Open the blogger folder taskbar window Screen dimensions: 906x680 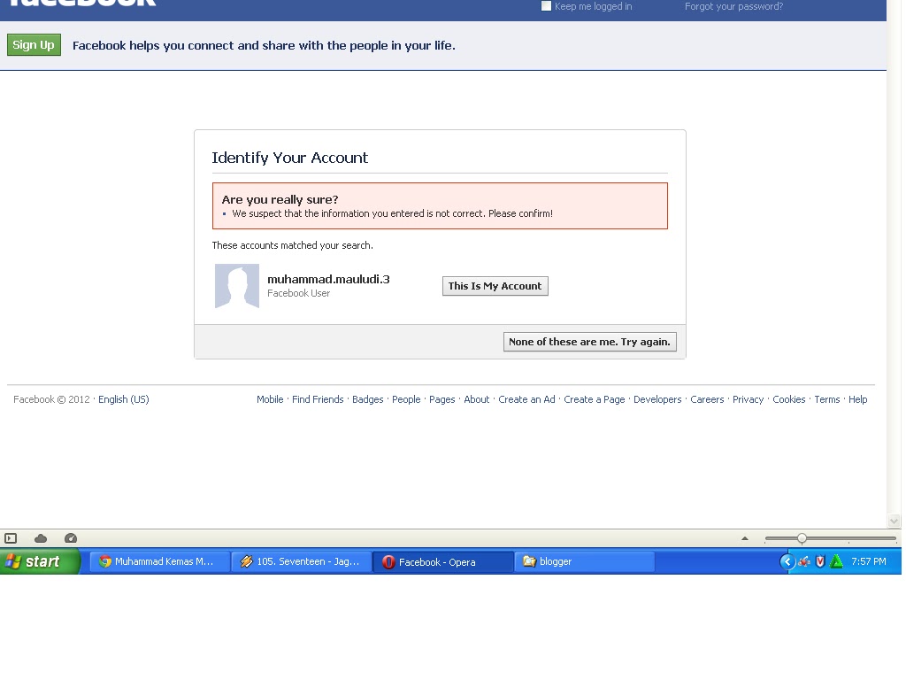click(584, 561)
